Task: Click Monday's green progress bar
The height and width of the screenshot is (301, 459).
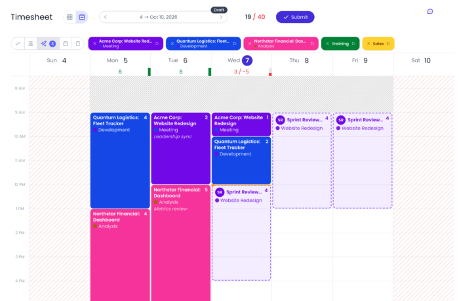Action: pyautogui.click(x=150, y=72)
